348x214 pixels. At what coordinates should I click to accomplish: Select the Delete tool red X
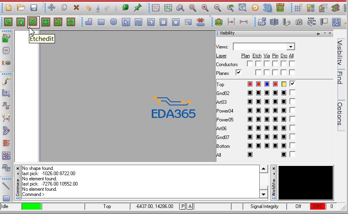click(76, 8)
